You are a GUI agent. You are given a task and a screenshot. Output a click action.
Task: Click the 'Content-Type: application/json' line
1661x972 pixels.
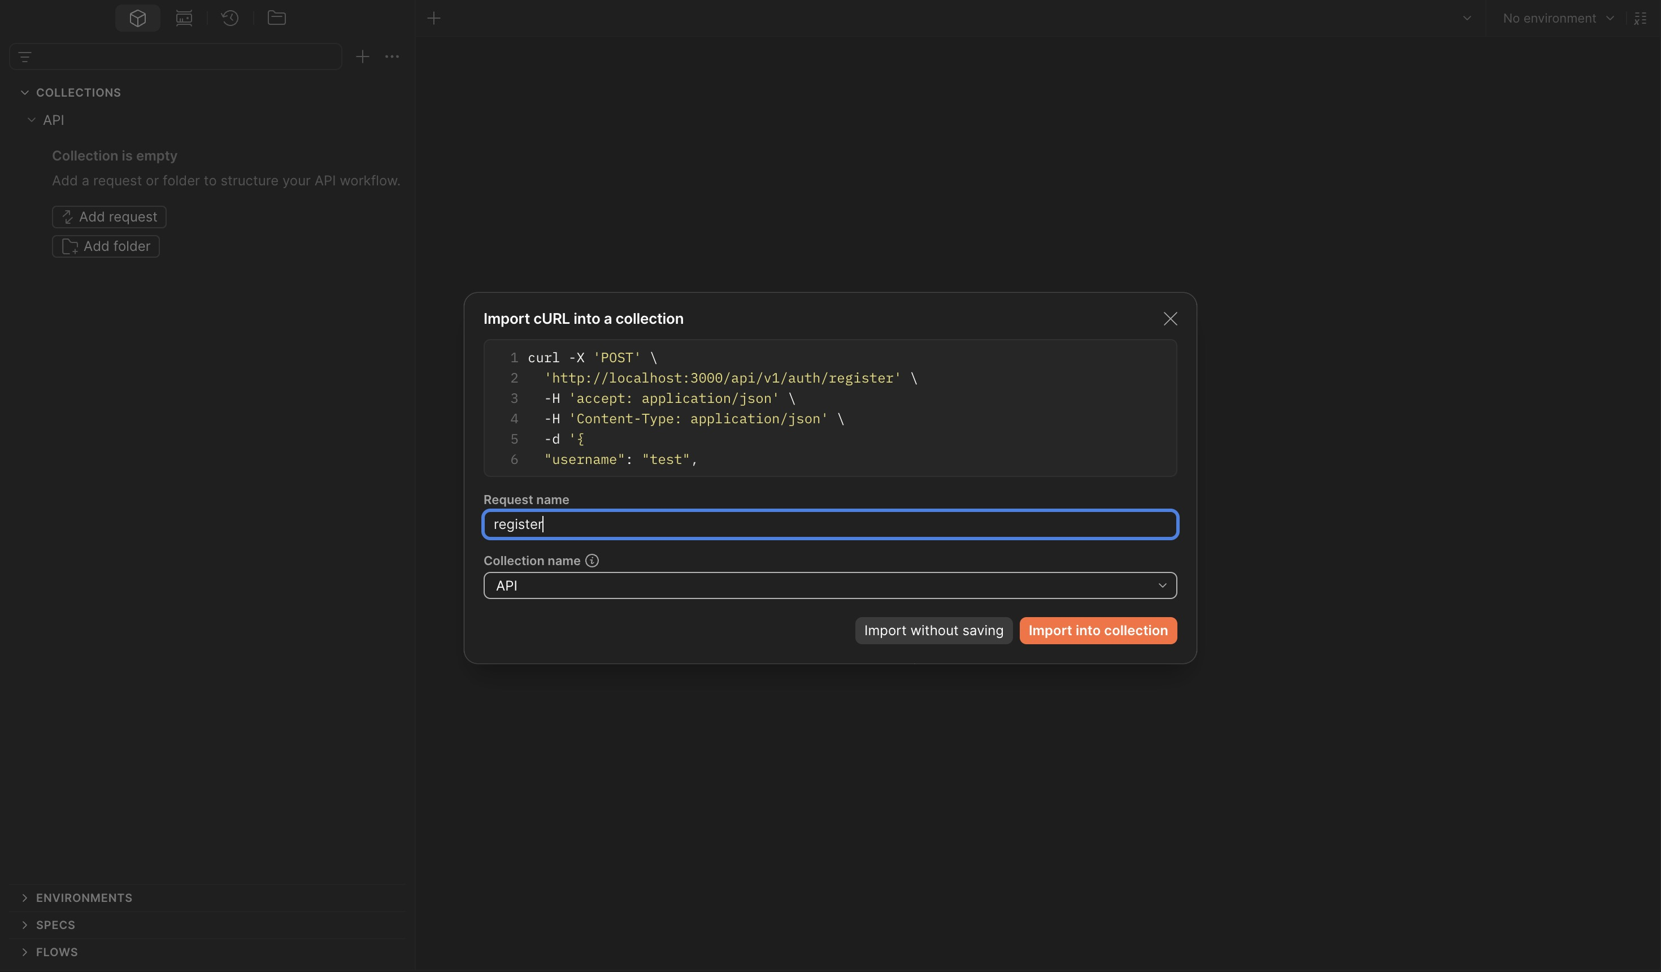coord(694,419)
